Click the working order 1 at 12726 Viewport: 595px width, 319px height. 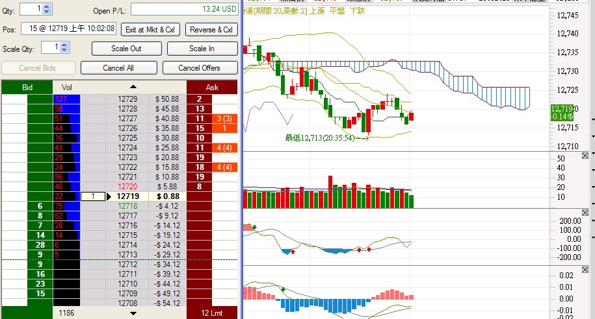point(224,128)
